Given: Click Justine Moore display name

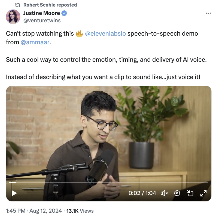Looking at the screenshot, I should coord(42,13).
